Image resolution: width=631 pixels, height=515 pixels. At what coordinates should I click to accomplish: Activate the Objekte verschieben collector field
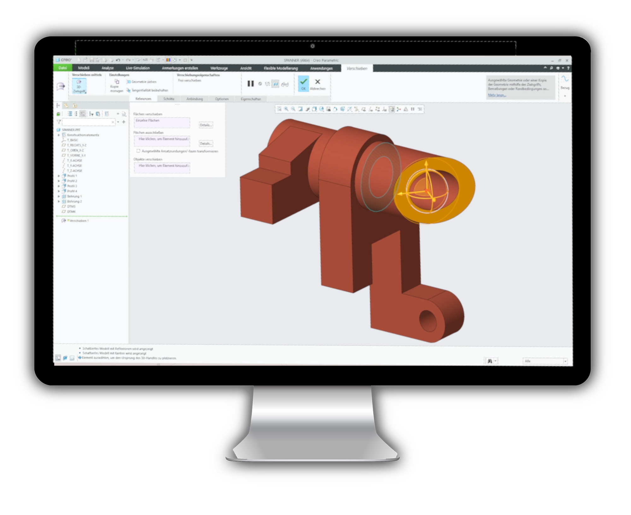click(x=162, y=167)
